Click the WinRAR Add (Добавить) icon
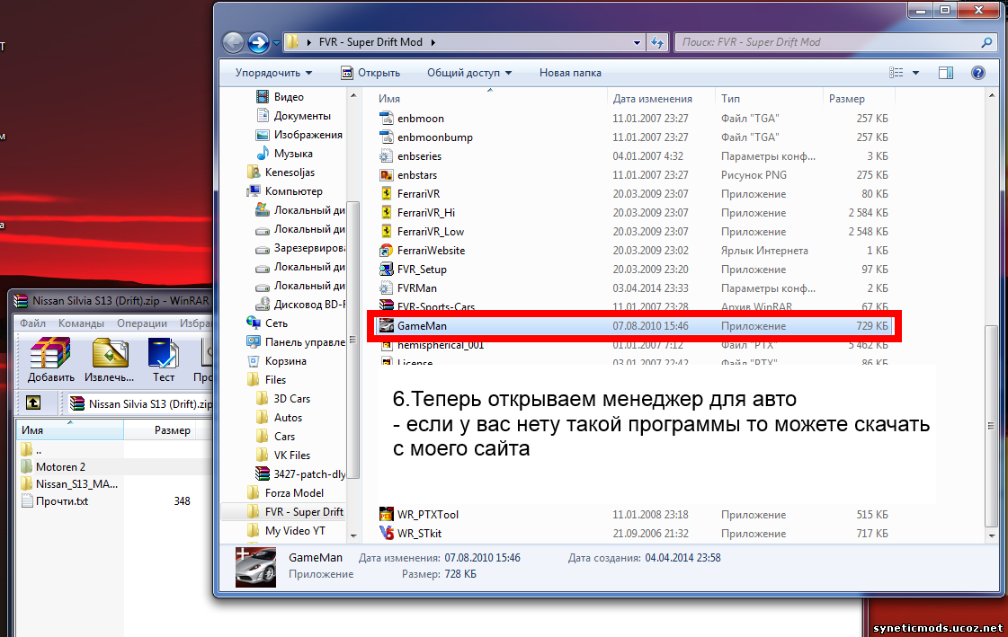1008x637 pixels. click(49, 359)
